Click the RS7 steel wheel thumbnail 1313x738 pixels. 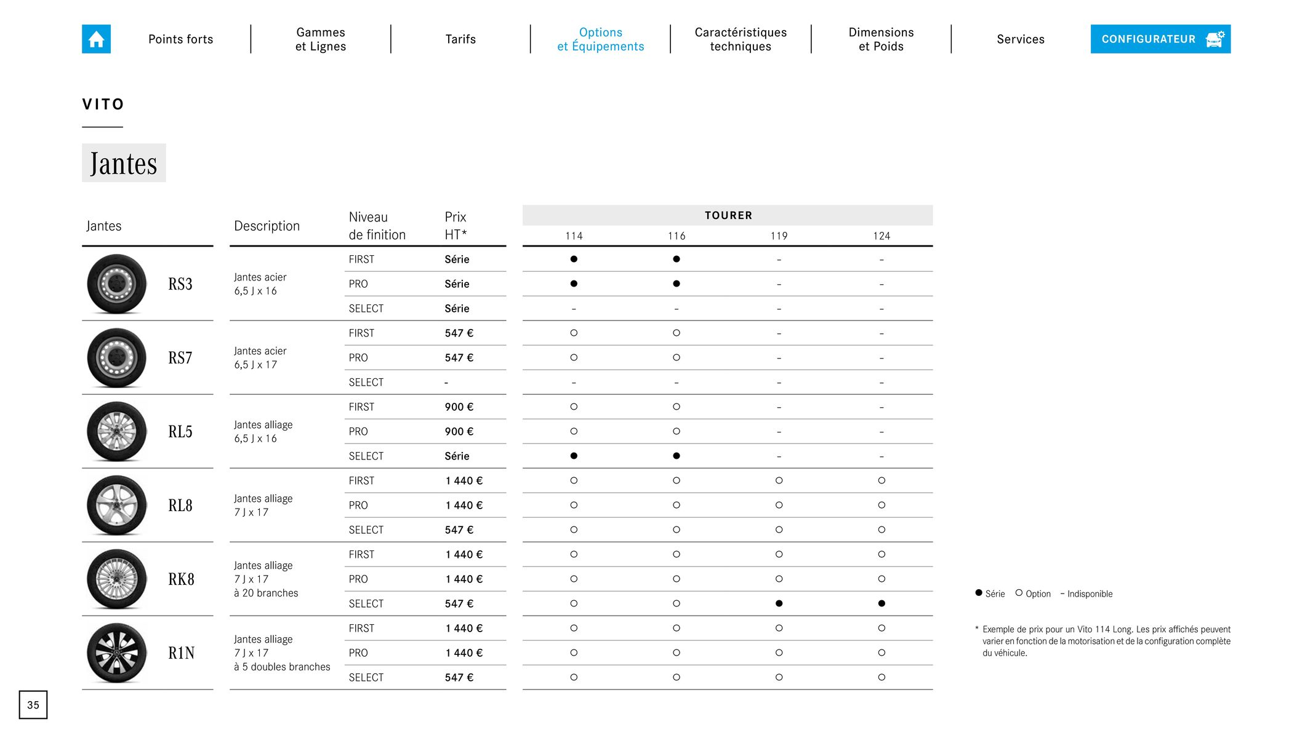pos(117,358)
